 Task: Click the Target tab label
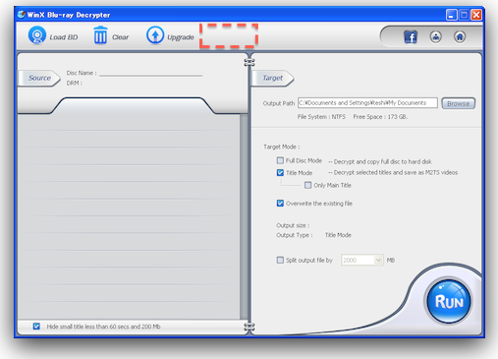pyautogui.click(x=272, y=78)
